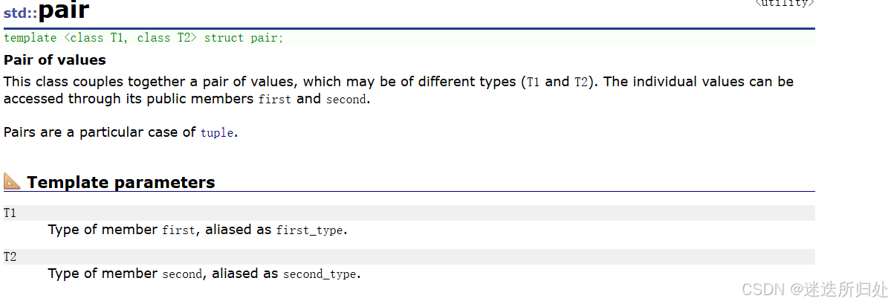This screenshot has height=304, width=891.
Task: Click inline T1 code in description paragraph
Action: pos(532,82)
